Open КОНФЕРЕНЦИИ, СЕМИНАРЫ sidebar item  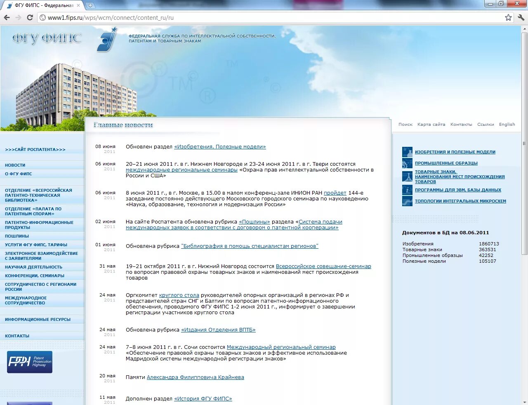click(x=35, y=275)
